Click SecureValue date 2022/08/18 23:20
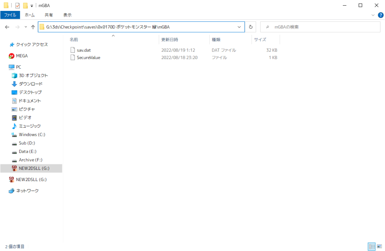 pyautogui.click(x=179, y=58)
